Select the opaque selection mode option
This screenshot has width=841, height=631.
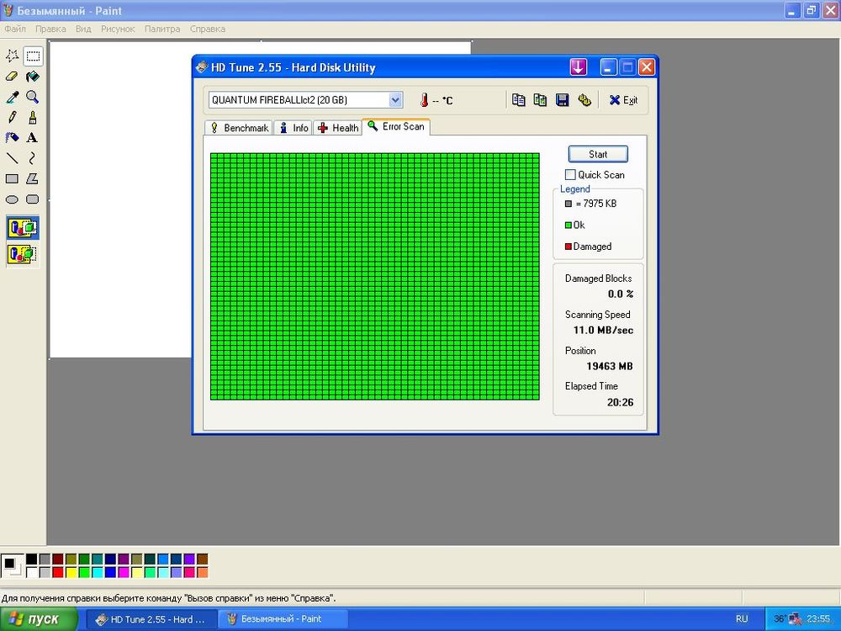(23, 227)
